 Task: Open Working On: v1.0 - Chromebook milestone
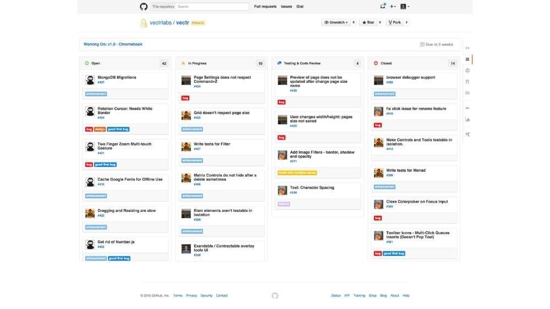point(113,44)
